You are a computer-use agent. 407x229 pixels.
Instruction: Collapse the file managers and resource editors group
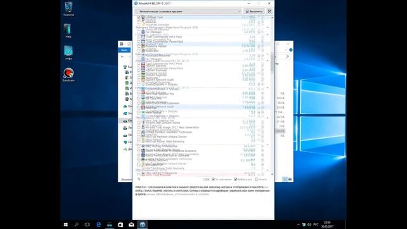coord(268,27)
